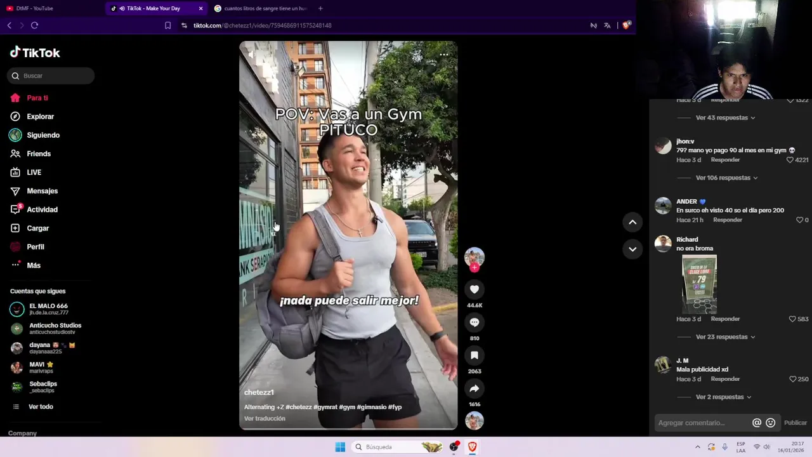Like ANDER's comment with 0 likes
812x457 pixels.
(x=799, y=220)
